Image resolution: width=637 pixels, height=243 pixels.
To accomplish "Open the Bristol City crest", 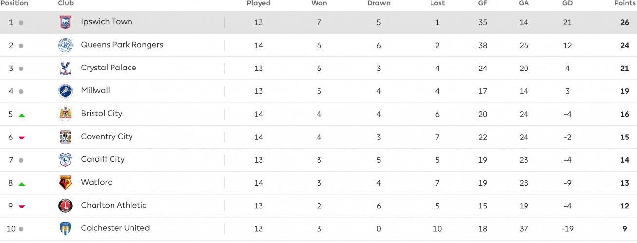I will 65,114.
